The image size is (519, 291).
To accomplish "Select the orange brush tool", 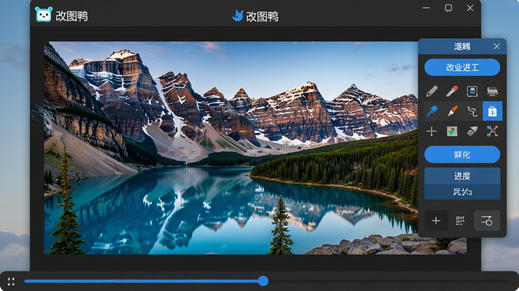I will click(452, 111).
